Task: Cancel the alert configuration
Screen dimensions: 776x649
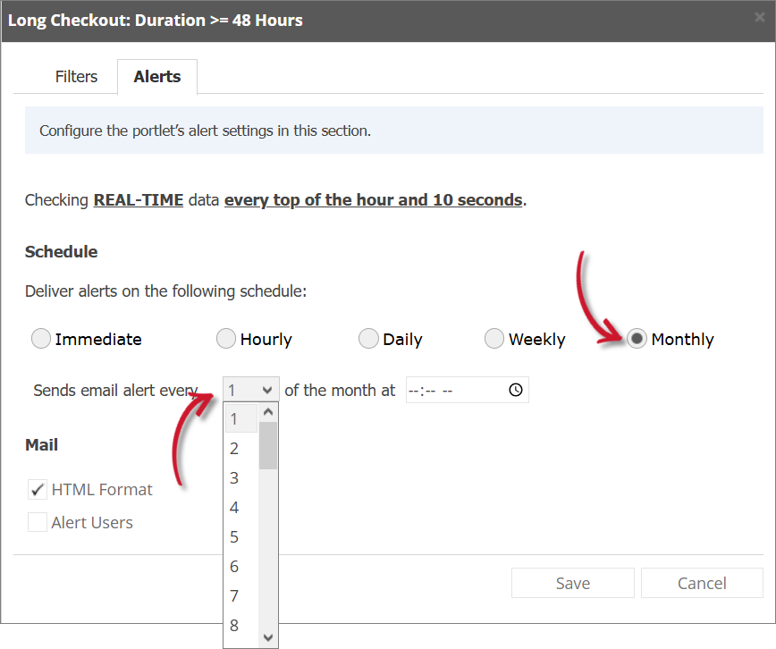Action: (x=702, y=583)
